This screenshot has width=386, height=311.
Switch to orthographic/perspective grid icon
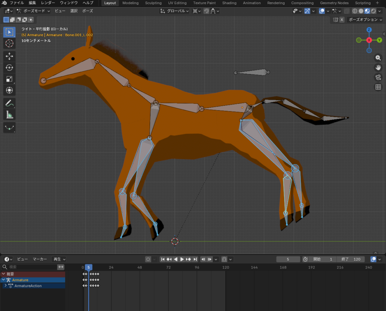point(378,87)
